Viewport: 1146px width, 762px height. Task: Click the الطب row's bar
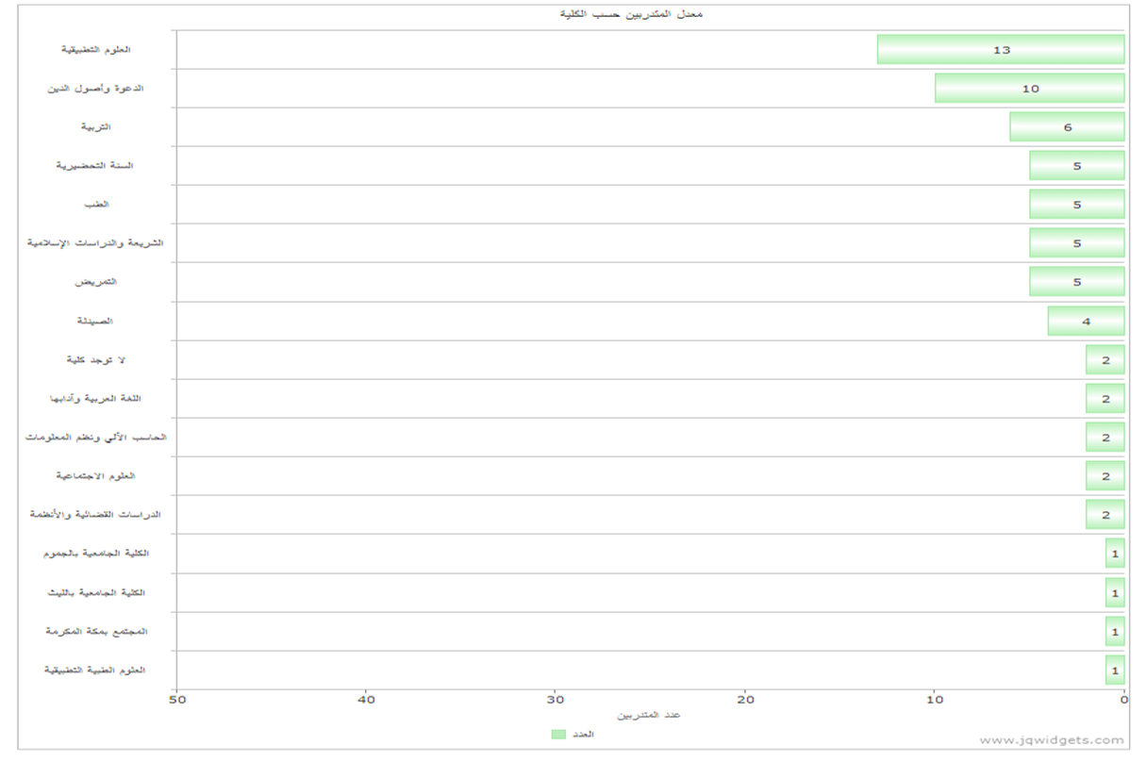tap(1077, 204)
